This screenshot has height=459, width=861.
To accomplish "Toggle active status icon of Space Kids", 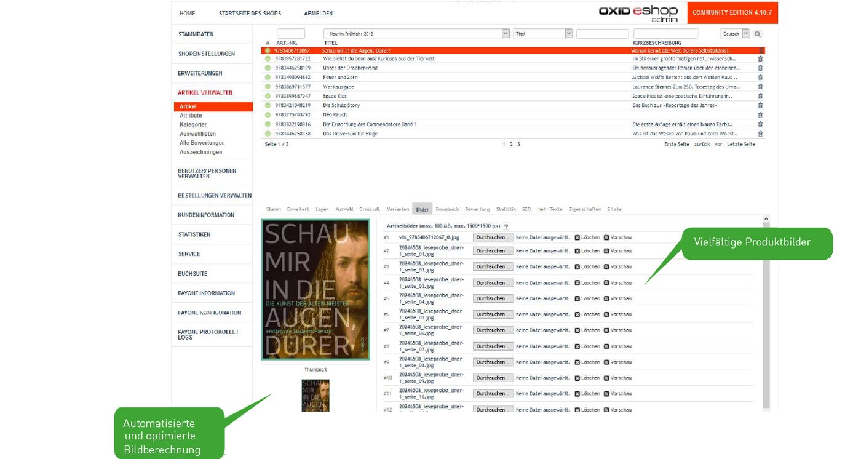I will coord(268,96).
